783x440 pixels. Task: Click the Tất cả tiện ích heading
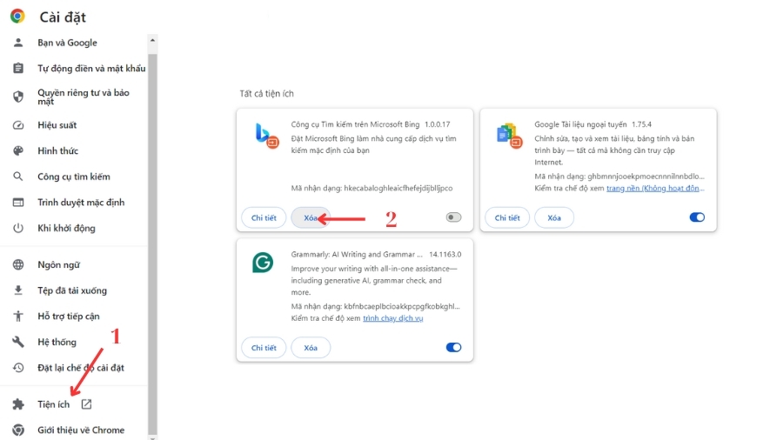(x=267, y=93)
